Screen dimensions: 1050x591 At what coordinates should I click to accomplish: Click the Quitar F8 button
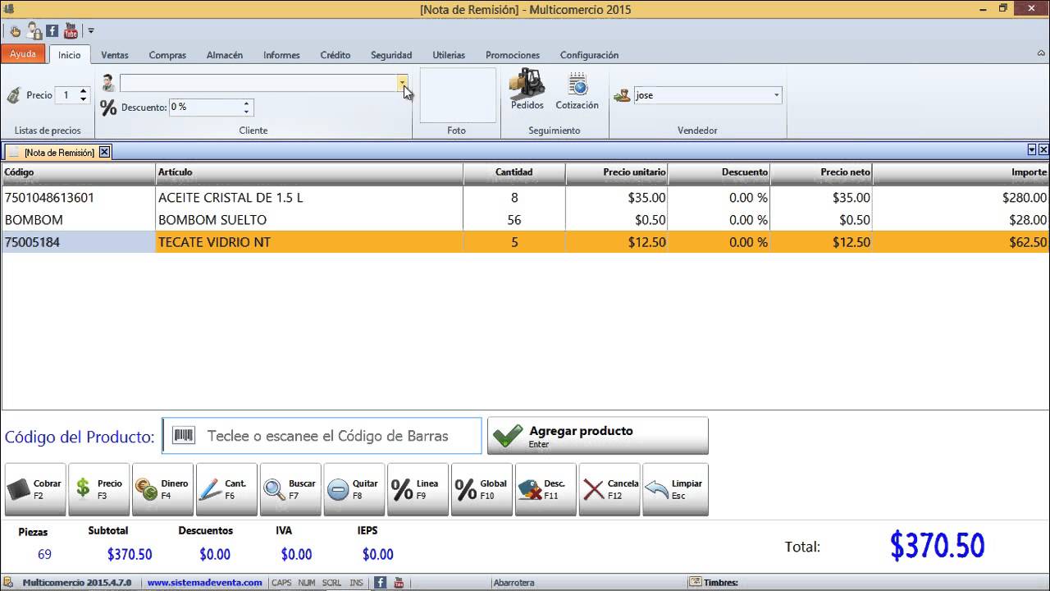(x=355, y=490)
